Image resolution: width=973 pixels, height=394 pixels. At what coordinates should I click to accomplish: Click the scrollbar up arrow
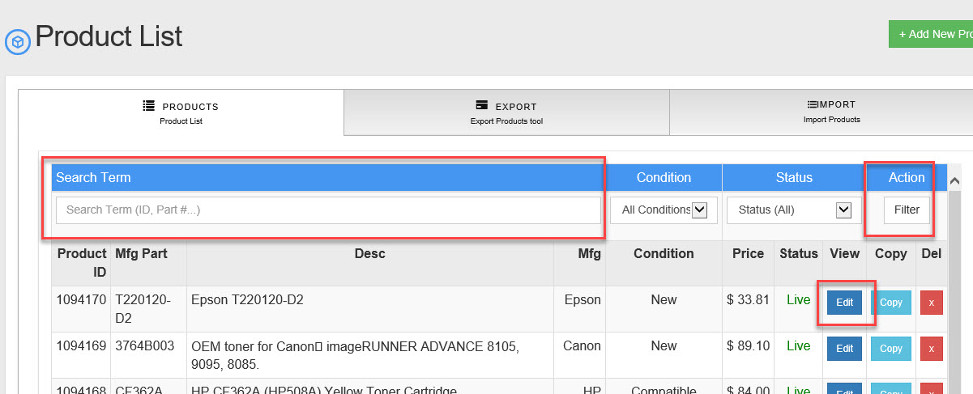(954, 181)
